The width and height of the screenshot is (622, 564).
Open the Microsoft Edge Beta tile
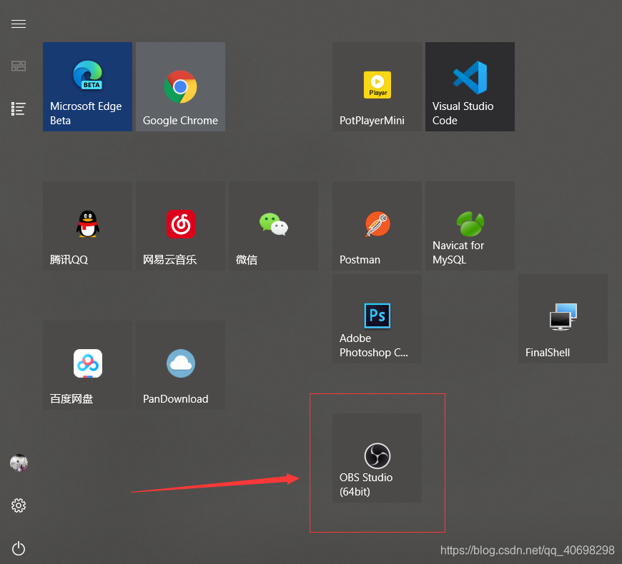87,86
